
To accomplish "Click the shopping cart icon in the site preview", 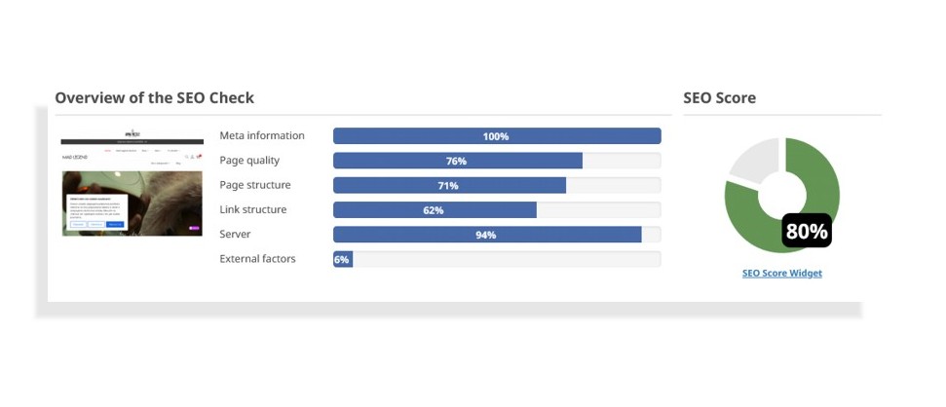I will tap(199, 157).
